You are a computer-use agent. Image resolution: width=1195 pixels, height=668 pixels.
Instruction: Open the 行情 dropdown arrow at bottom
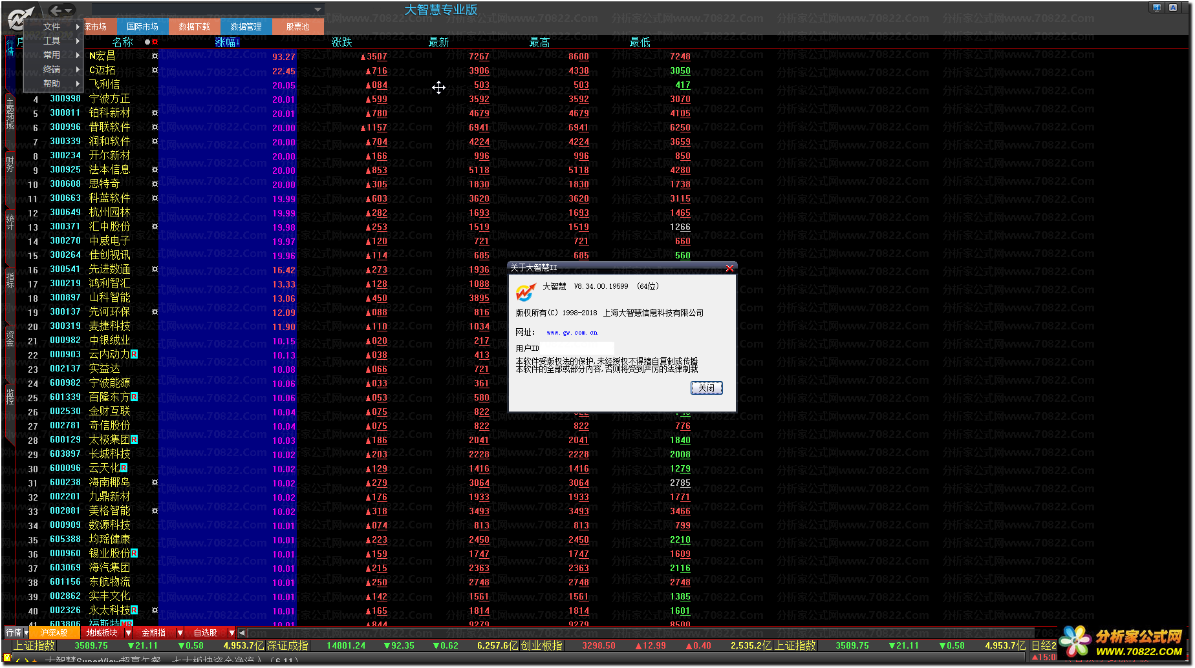point(26,633)
